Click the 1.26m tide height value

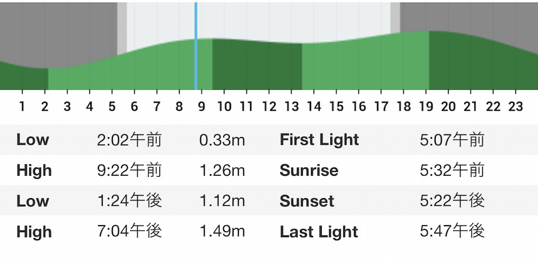click(222, 170)
